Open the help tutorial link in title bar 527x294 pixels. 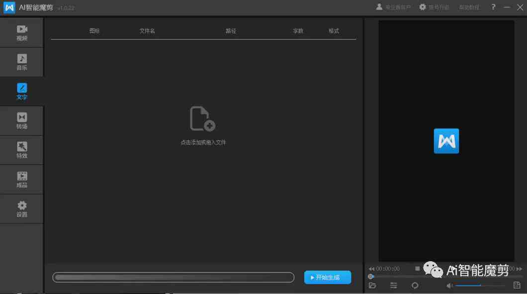click(x=469, y=7)
